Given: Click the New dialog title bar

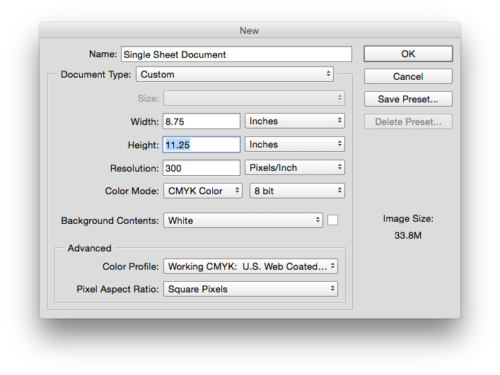Looking at the screenshot, I should click(x=250, y=30).
